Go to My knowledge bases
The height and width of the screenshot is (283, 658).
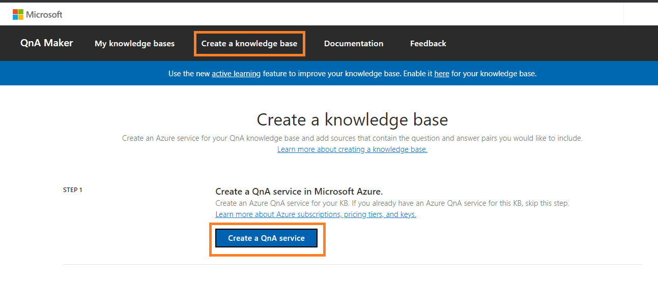point(134,44)
